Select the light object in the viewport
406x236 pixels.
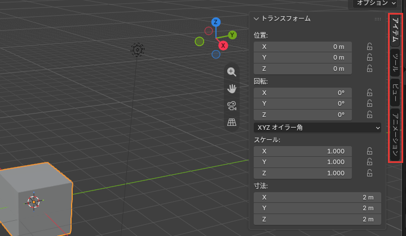pyautogui.click(x=138, y=49)
